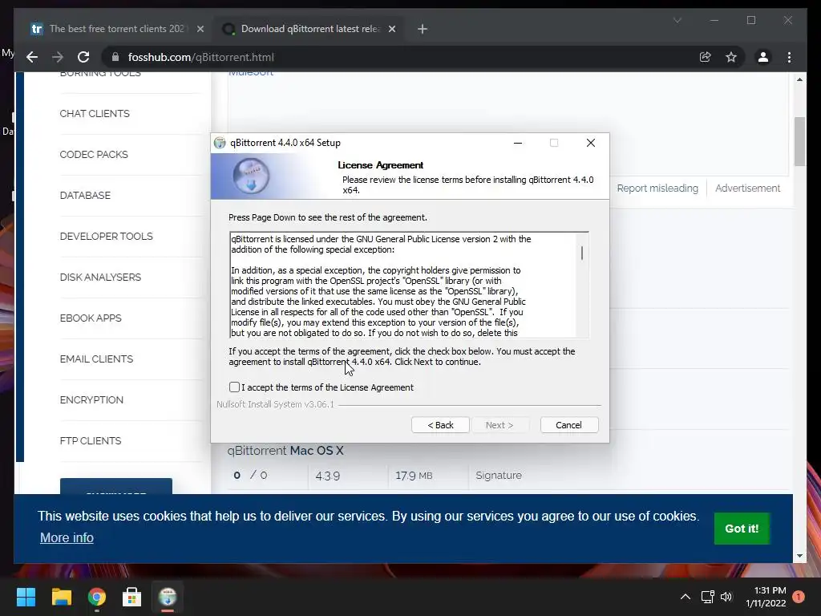Image resolution: width=821 pixels, height=616 pixels.
Task: Open the DISK ANALYSERS category
Action: pos(100,277)
